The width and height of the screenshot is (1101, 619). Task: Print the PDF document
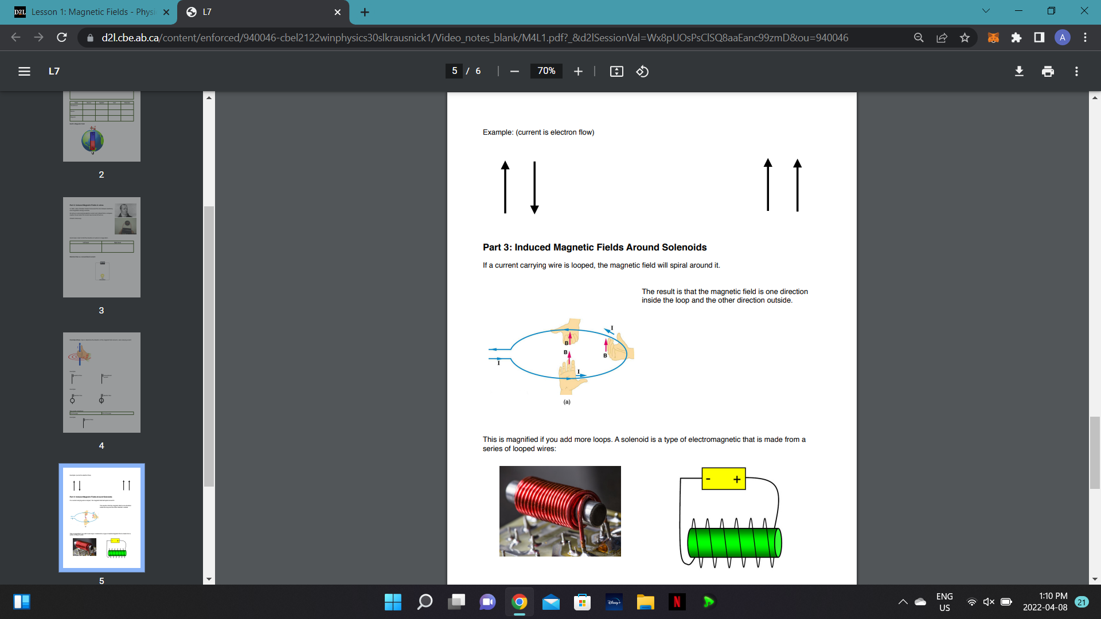coord(1048,71)
